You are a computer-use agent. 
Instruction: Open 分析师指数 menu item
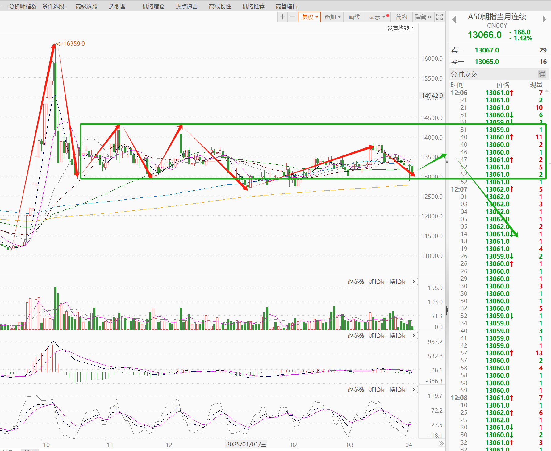pyautogui.click(x=23, y=6)
